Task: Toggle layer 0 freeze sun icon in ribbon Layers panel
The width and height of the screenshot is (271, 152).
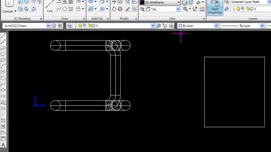Action: [x=238, y=9]
